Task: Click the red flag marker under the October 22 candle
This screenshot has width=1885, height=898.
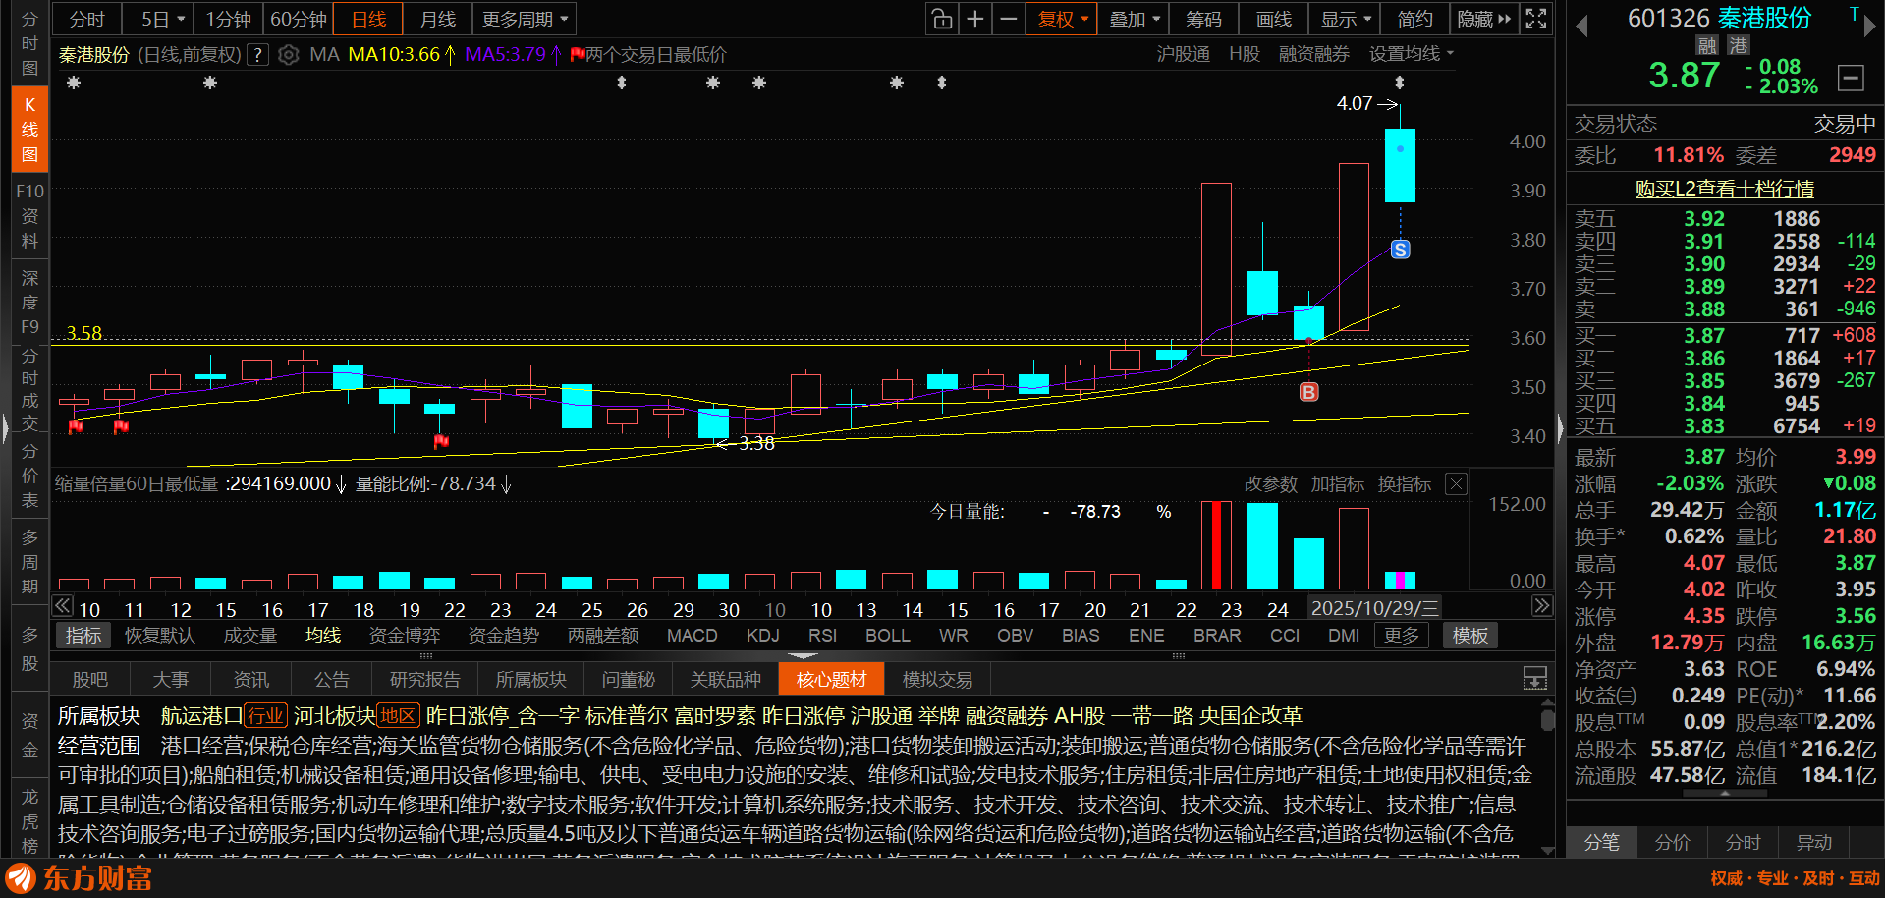Action: click(441, 441)
